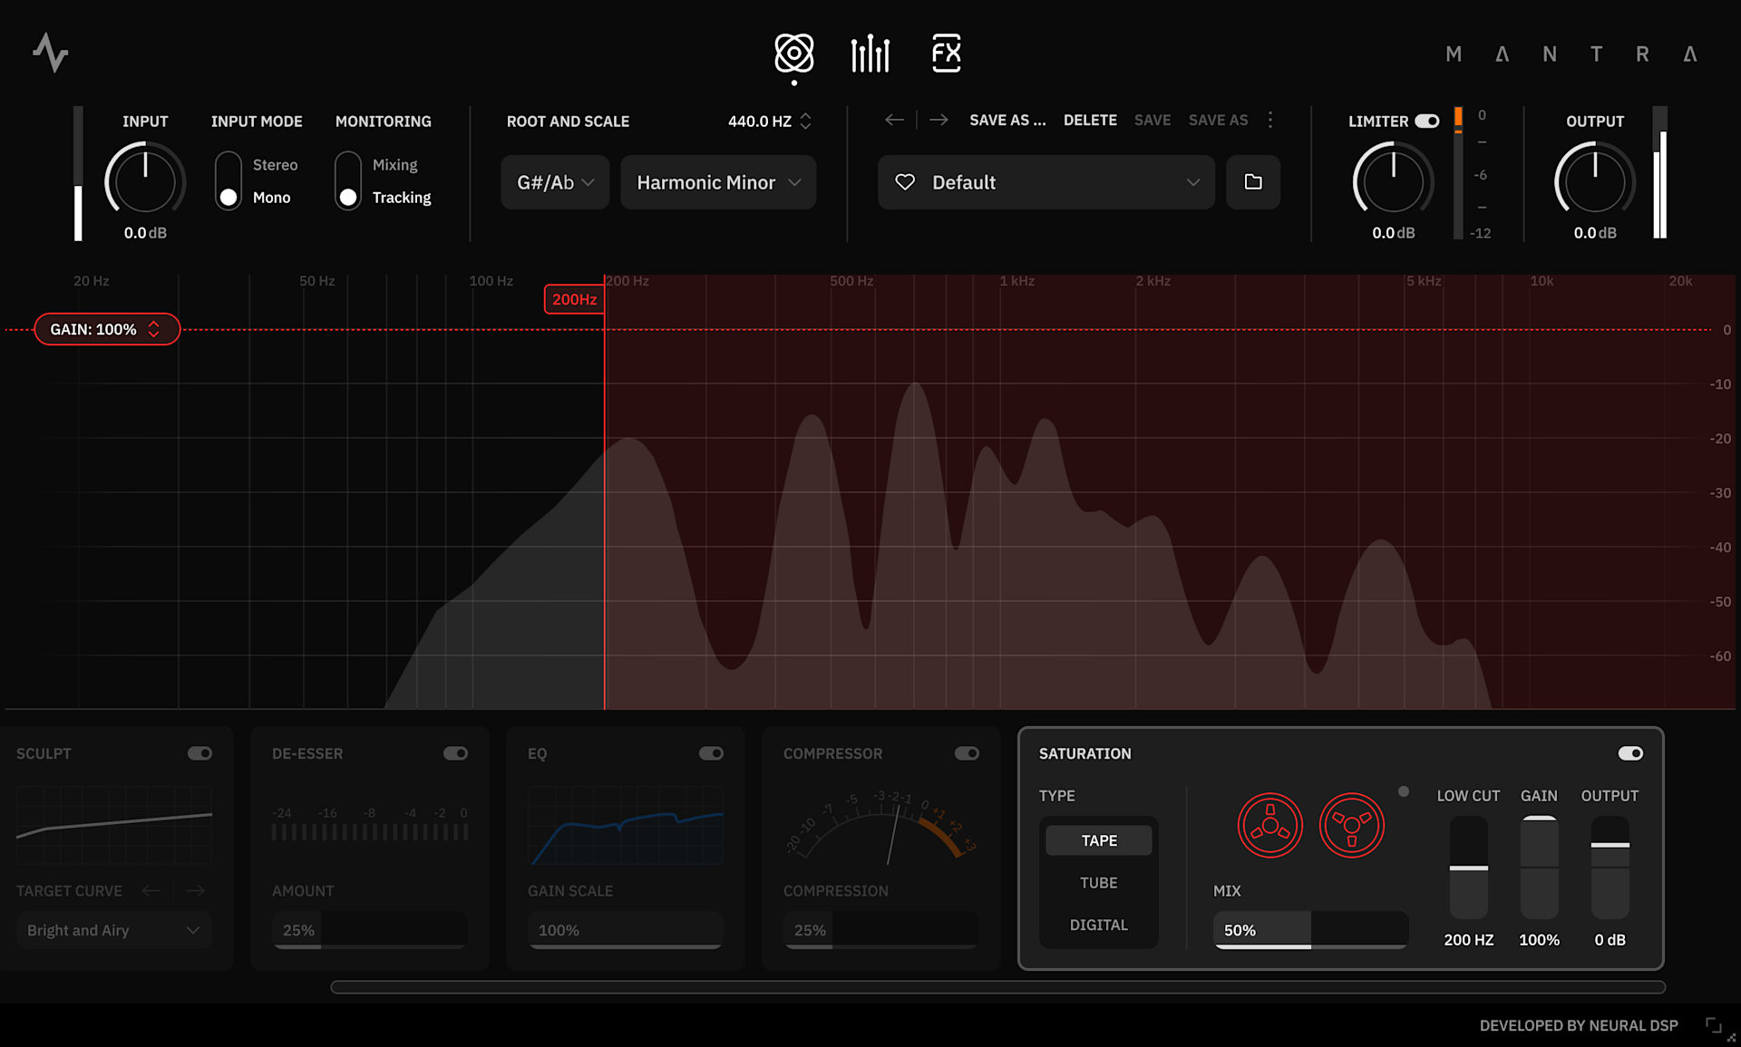This screenshot has width=1741, height=1047.
Task: Click the left tape reel icon
Action: coord(1269,825)
